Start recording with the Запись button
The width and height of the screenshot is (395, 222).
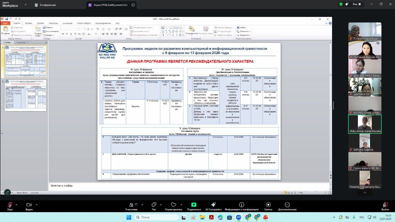click(268, 205)
